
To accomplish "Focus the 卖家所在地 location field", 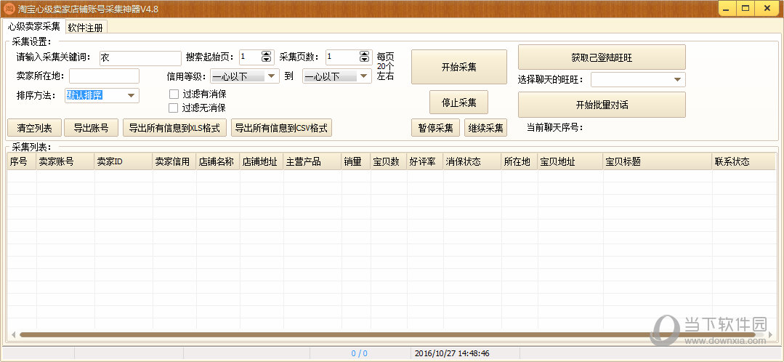I will (104, 76).
